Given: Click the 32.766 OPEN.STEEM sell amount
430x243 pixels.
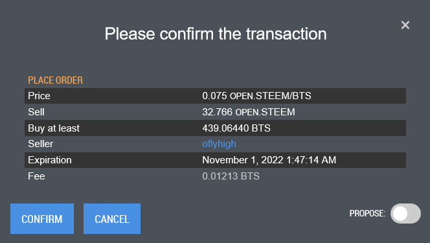Looking at the screenshot, I should (x=249, y=112).
